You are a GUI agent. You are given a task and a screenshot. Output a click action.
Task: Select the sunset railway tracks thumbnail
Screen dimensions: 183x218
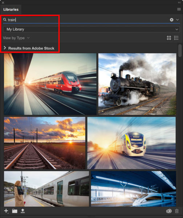[45, 143]
